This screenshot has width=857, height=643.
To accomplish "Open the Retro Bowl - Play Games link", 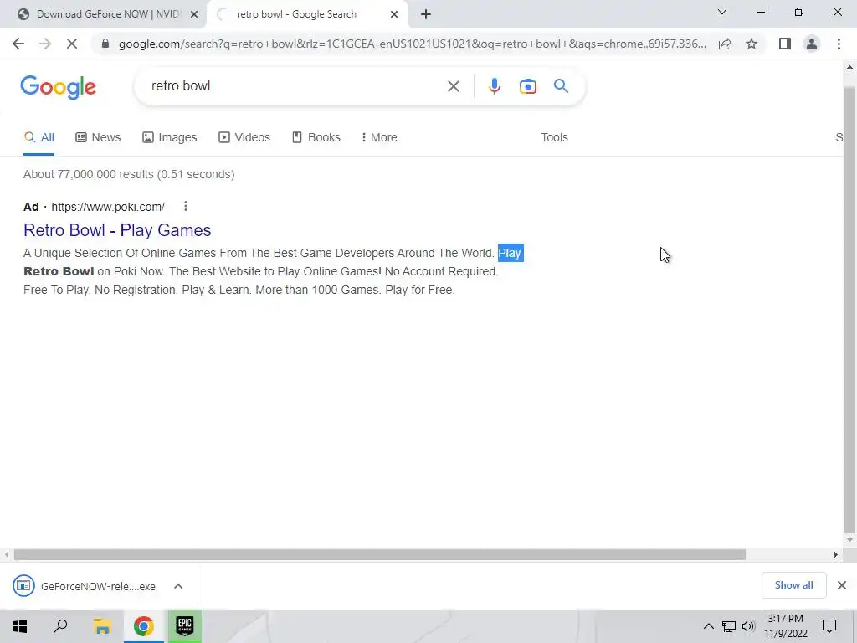I will [x=117, y=230].
